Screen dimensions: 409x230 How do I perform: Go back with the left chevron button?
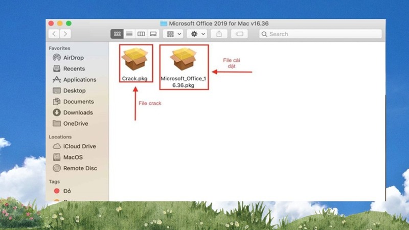tap(54, 34)
